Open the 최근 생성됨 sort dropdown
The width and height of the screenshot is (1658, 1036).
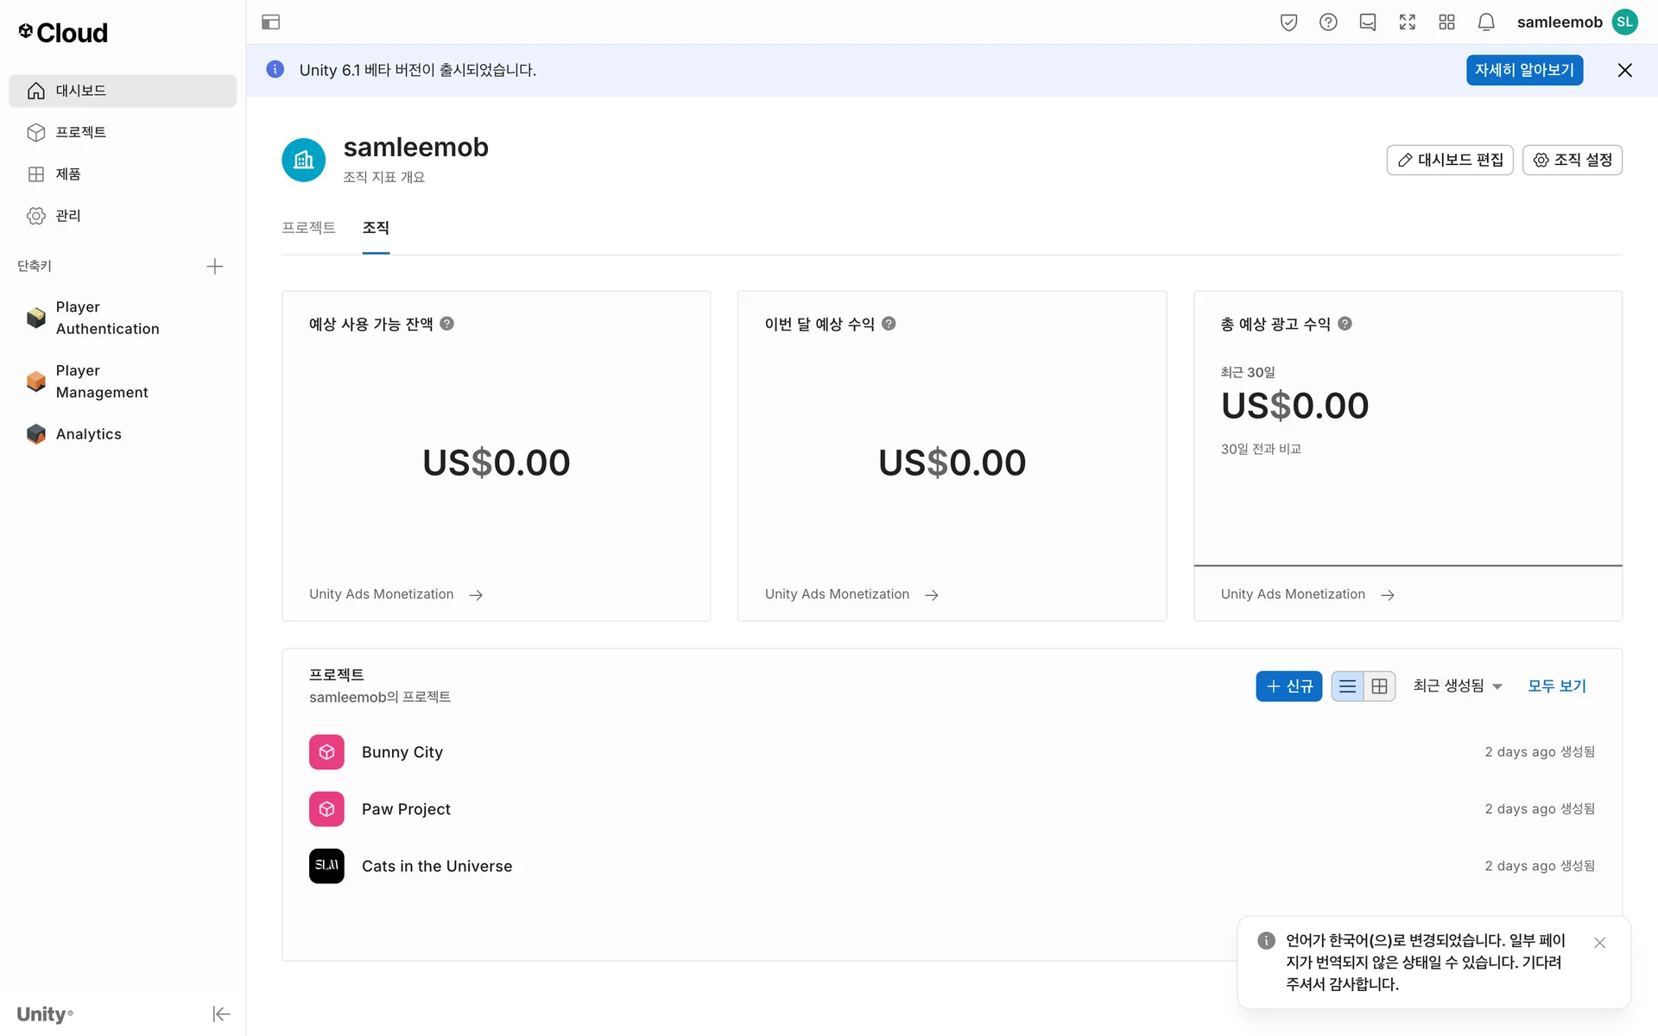(1458, 686)
